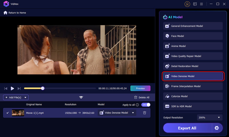
Task: Open the hamburger menu icon
Action: coord(202,4)
